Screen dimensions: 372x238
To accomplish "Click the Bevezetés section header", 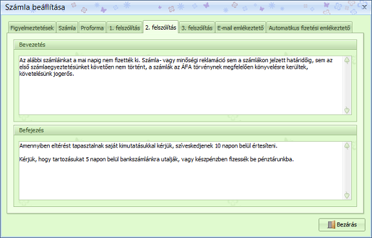I will click(185, 45).
